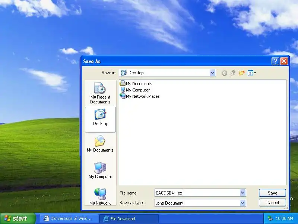Close the Save As dialog
This screenshot has height=224, width=298.
[284, 61]
